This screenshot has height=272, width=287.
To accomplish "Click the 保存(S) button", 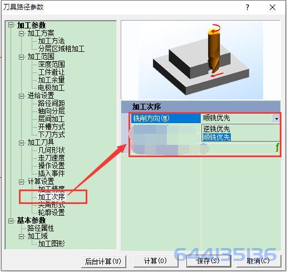I will [x=208, y=261].
